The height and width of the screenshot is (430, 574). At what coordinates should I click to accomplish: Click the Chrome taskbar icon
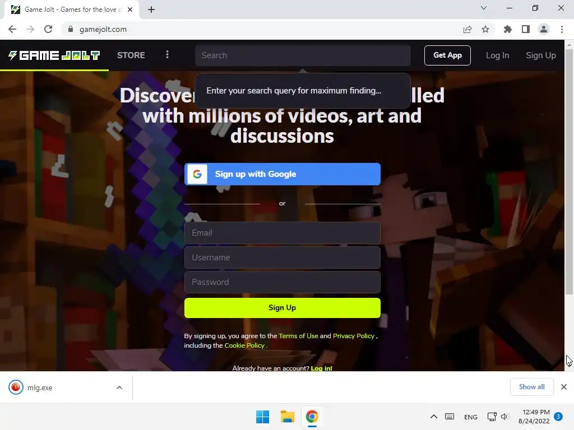pyautogui.click(x=312, y=417)
